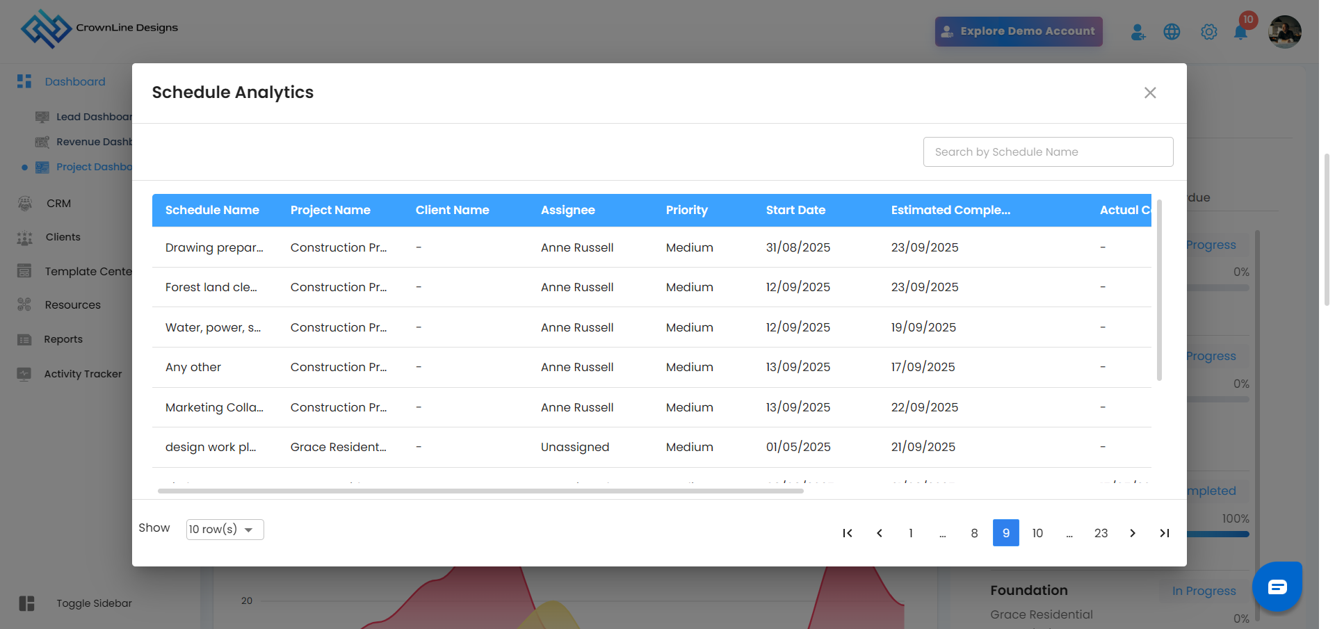Go to page 1

point(911,533)
